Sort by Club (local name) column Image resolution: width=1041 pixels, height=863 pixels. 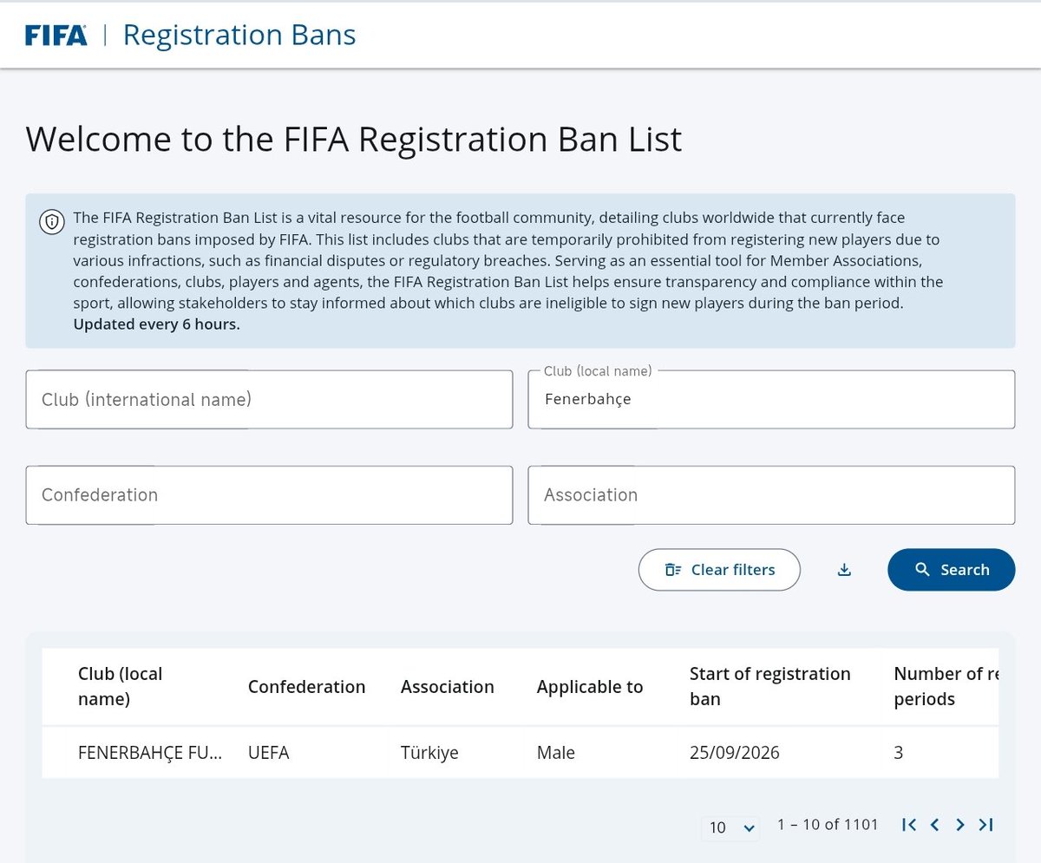[x=120, y=686]
